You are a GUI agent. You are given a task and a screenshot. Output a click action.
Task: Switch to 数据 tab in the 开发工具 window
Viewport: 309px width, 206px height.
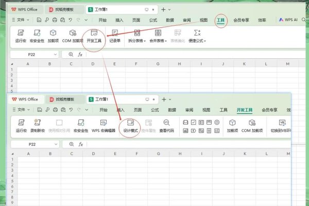(172, 110)
